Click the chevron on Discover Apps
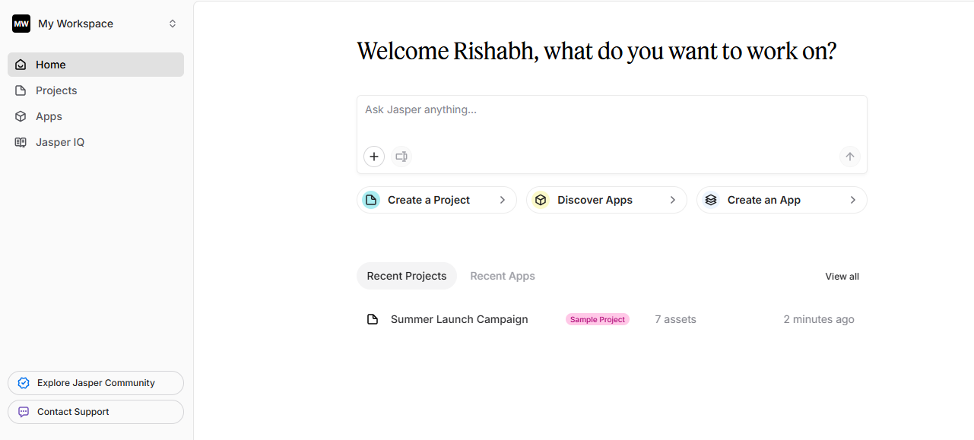 click(x=673, y=200)
